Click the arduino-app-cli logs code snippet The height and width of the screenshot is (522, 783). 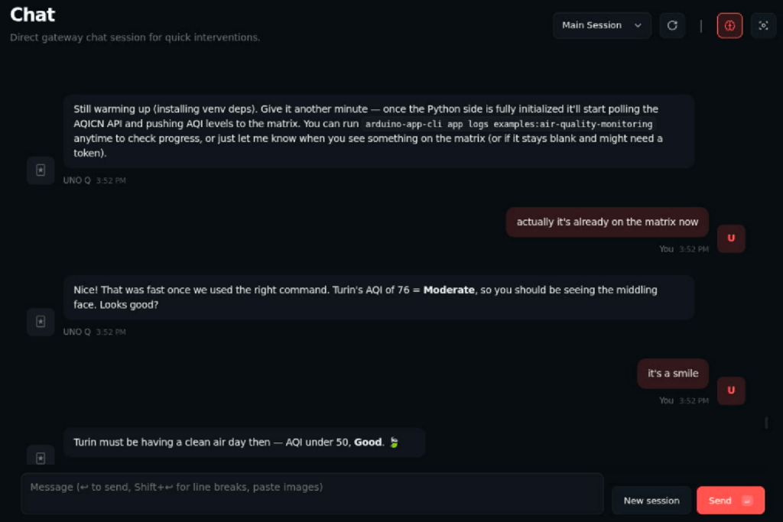pyautogui.click(x=508, y=124)
